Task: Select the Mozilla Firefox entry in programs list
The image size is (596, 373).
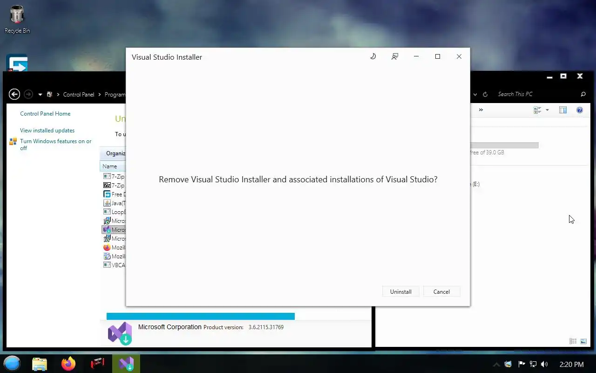Action: tap(114, 248)
